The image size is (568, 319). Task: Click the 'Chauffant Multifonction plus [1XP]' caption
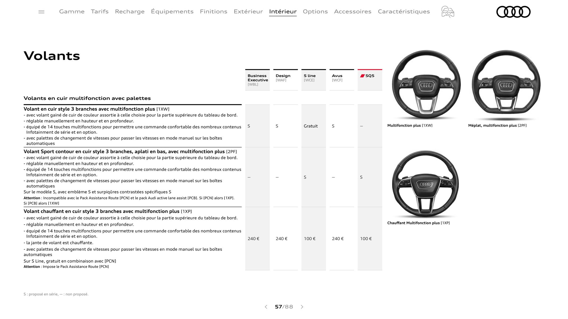418,223
